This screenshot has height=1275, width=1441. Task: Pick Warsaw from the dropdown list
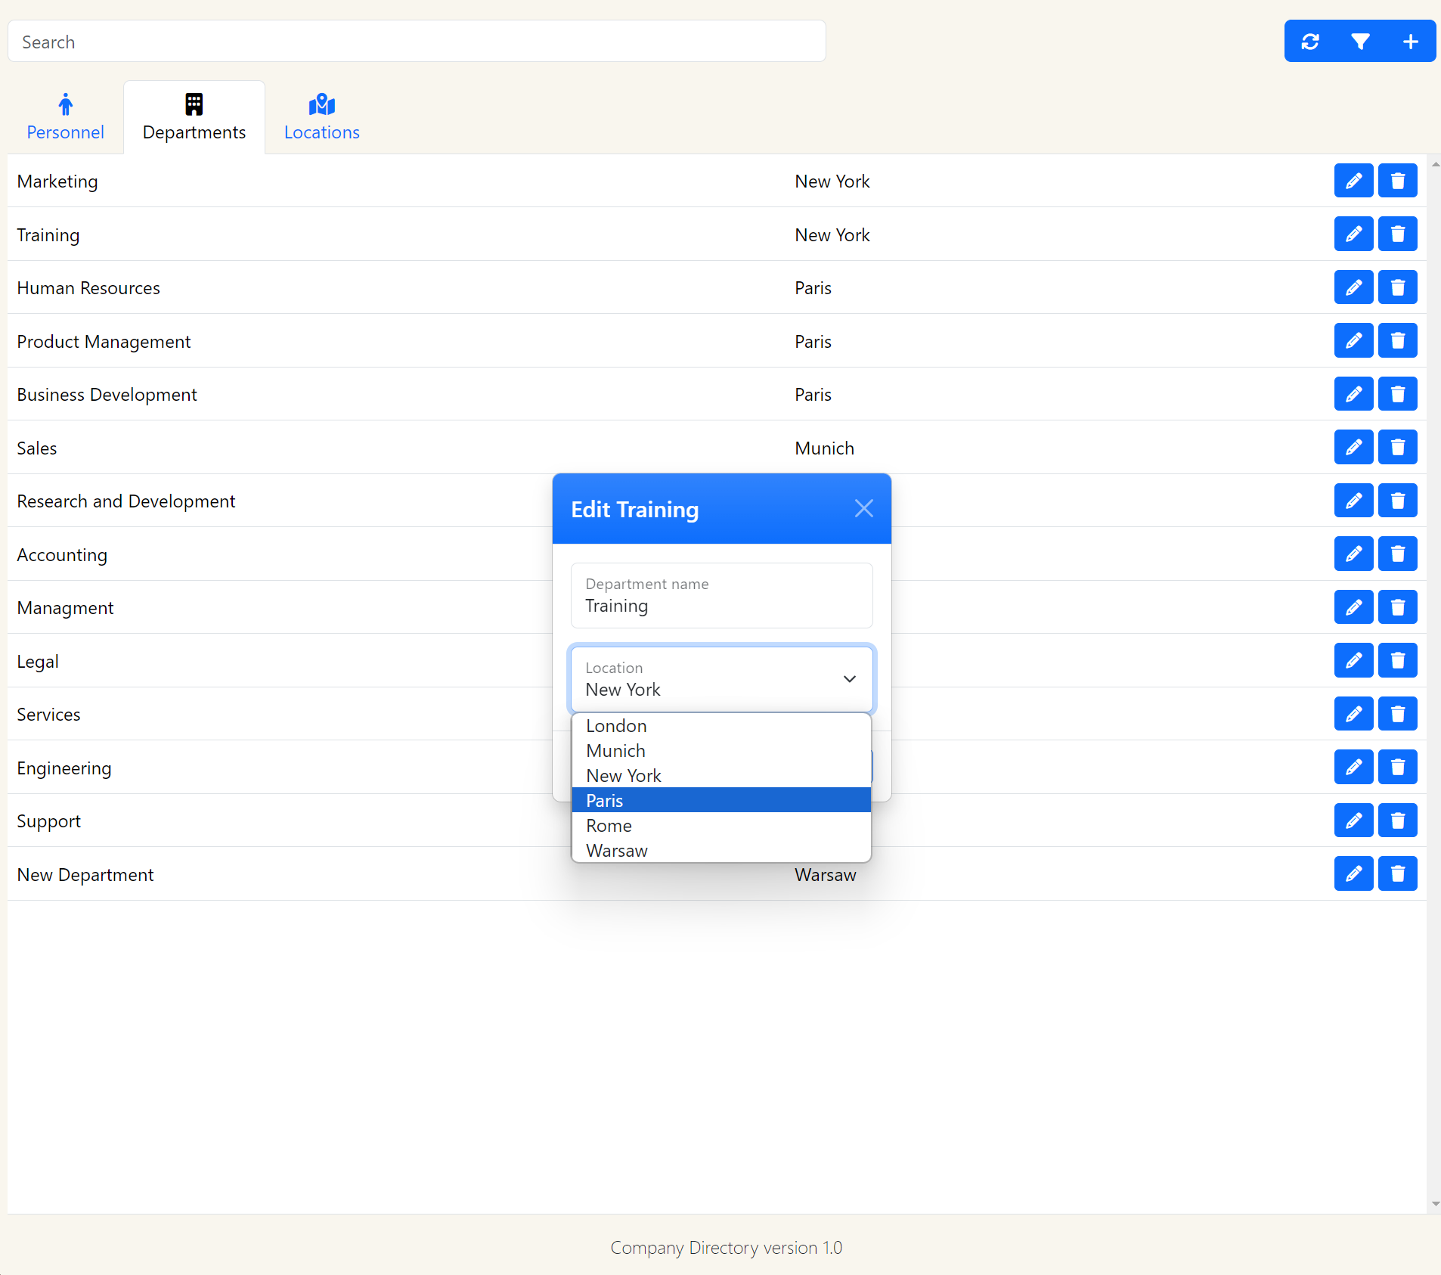point(721,851)
